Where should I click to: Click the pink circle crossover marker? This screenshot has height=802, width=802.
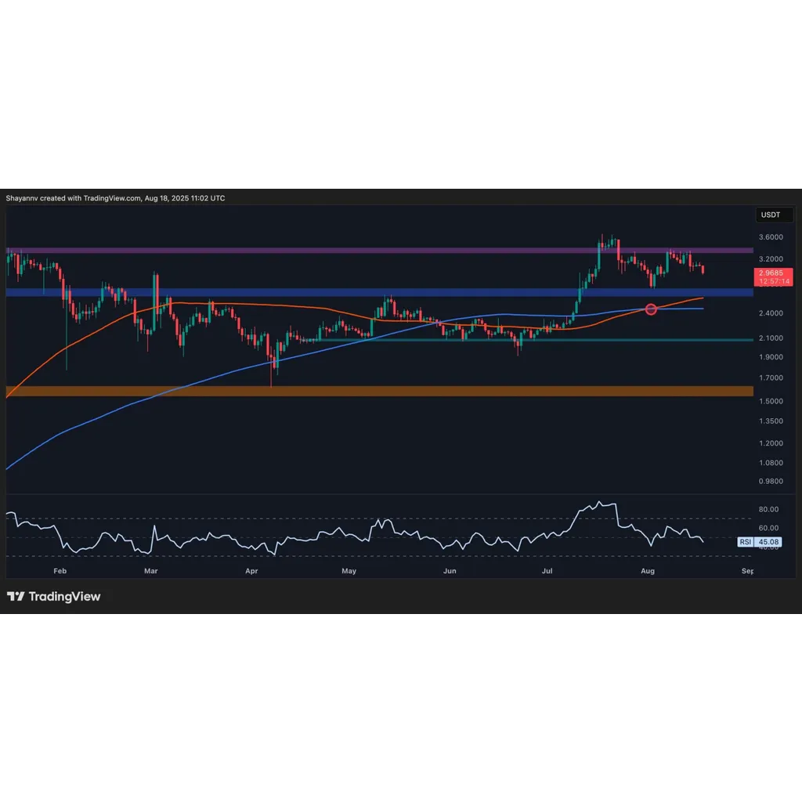[651, 309]
